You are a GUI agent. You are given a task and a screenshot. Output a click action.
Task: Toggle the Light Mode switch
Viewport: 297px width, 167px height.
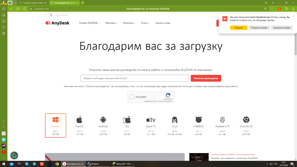click(49, 15)
